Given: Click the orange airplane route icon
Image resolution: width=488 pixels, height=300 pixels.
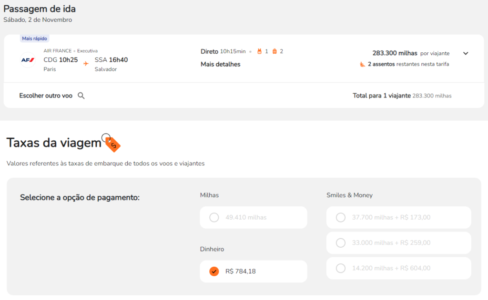Looking at the screenshot, I should click(x=86, y=63).
